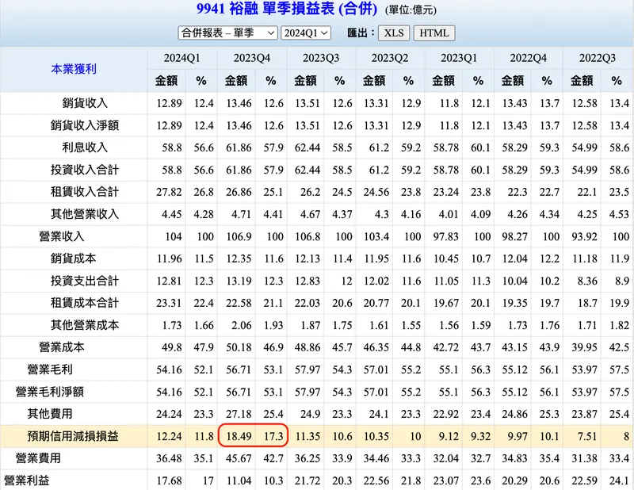The image size is (634, 490).
Task: Click the 投資支出合計 row label
Action: tap(85, 281)
